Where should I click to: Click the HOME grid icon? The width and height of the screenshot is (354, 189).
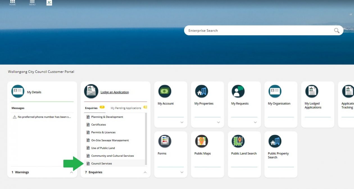click(x=12, y=2)
